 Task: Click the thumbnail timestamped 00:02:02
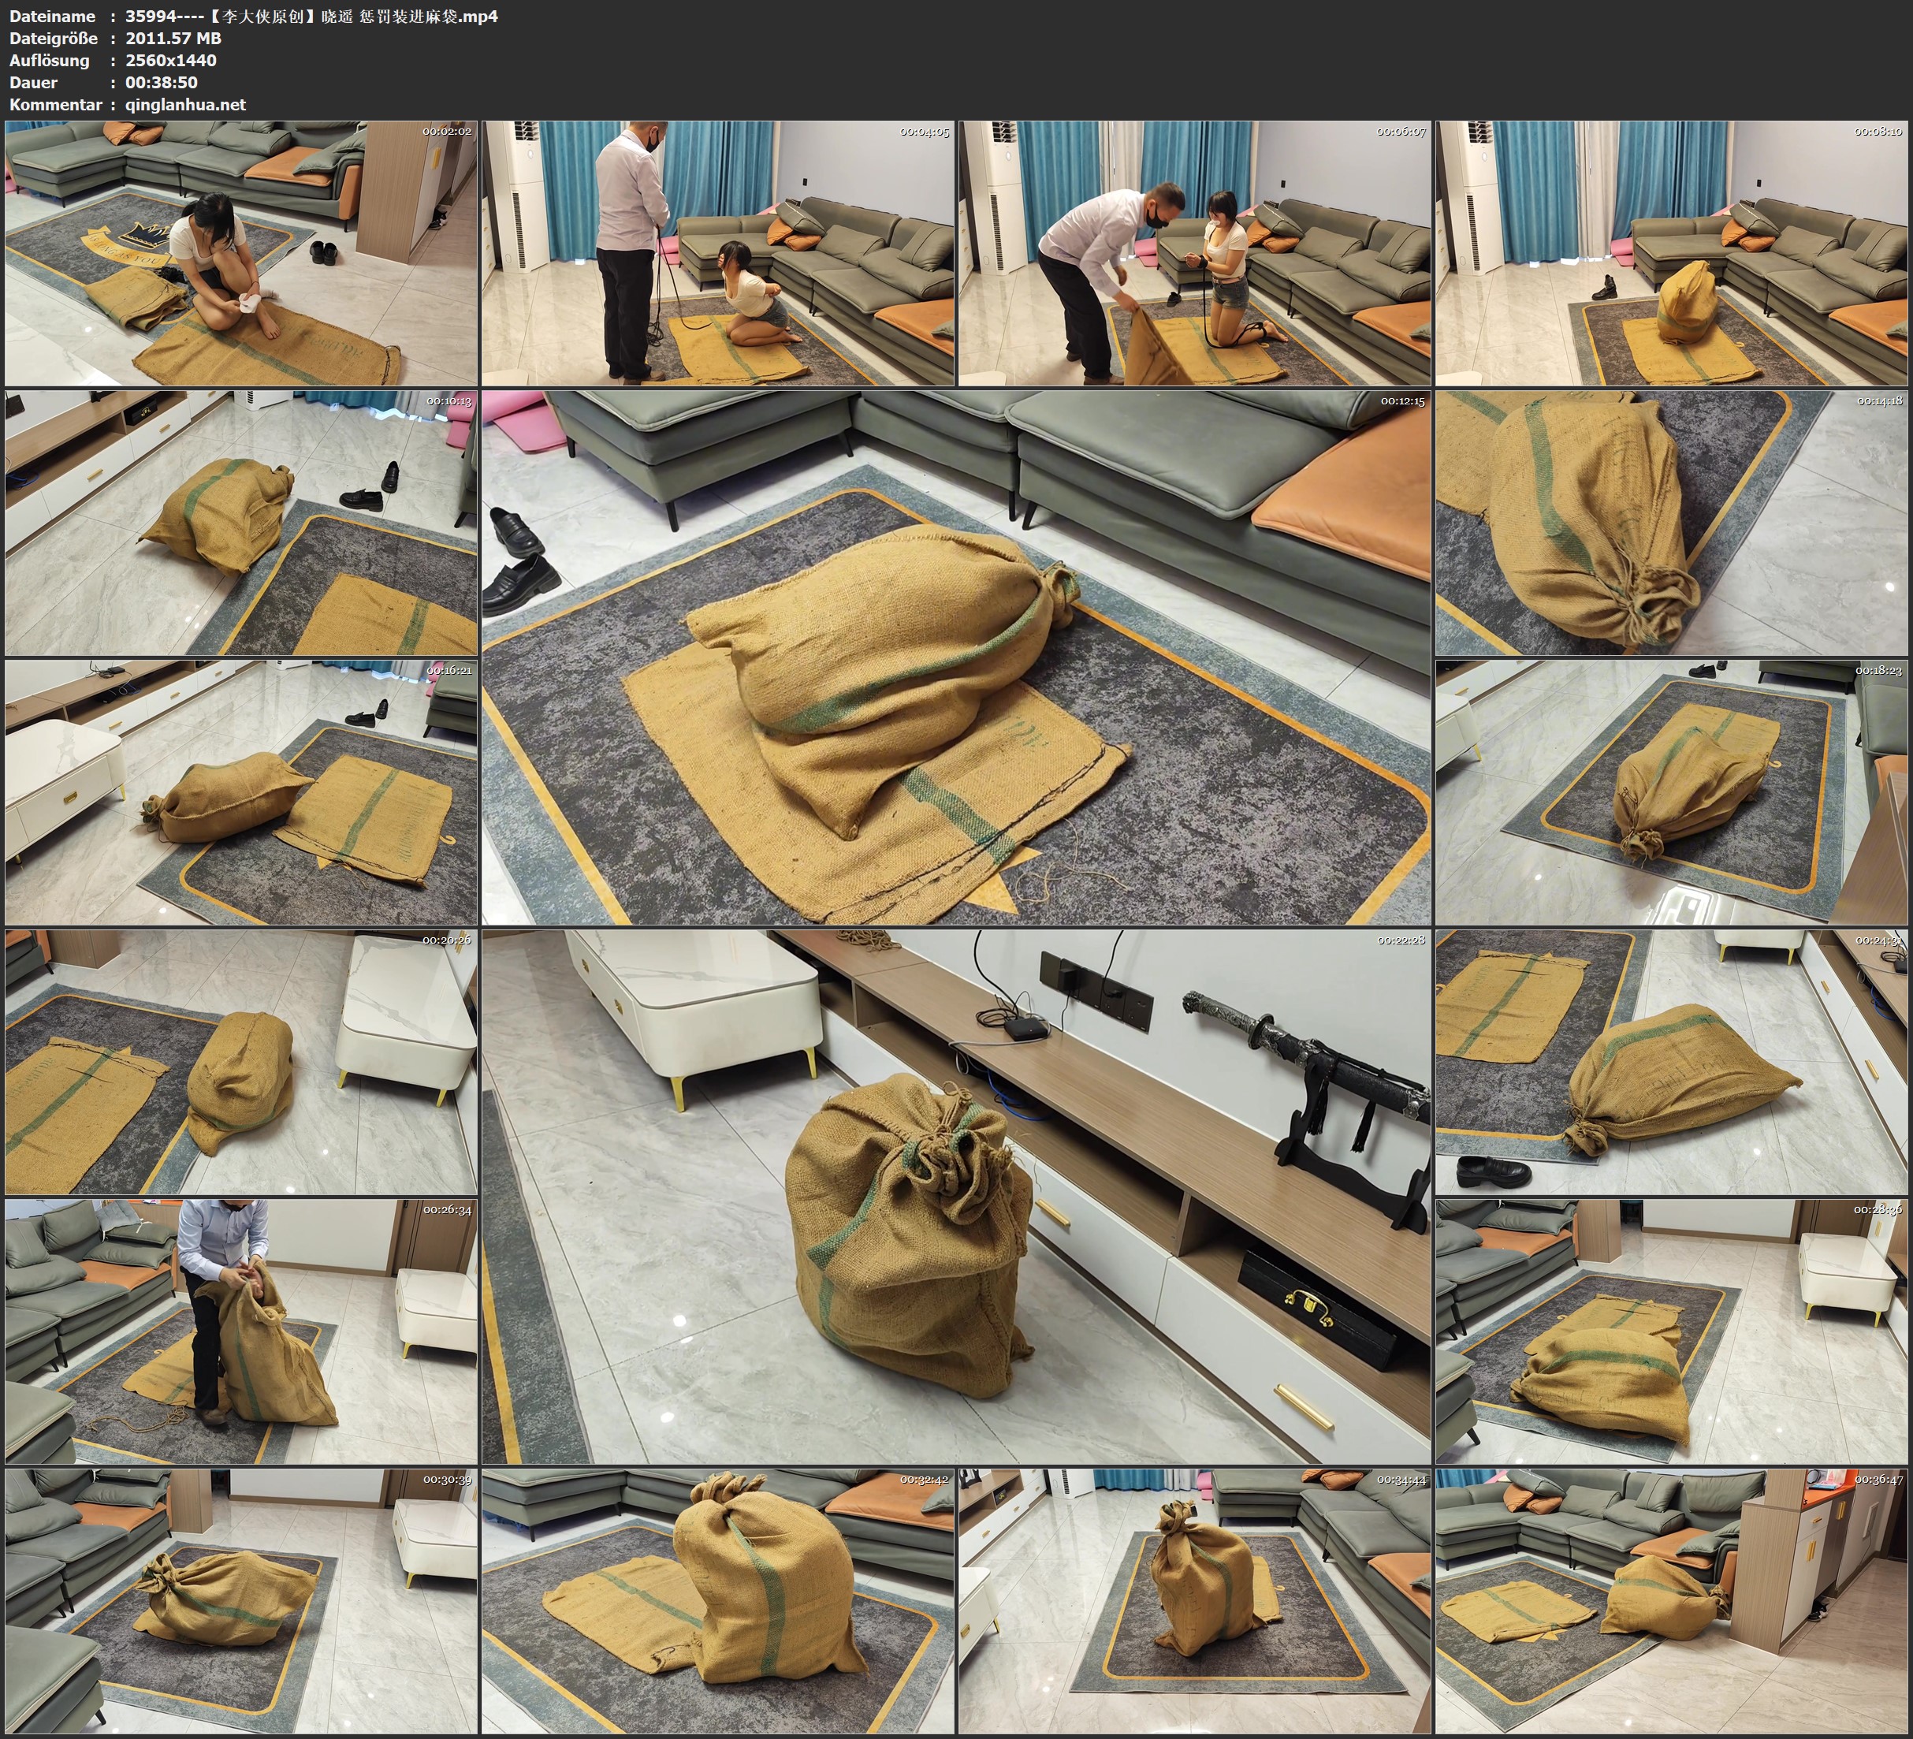pyautogui.click(x=241, y=254)
